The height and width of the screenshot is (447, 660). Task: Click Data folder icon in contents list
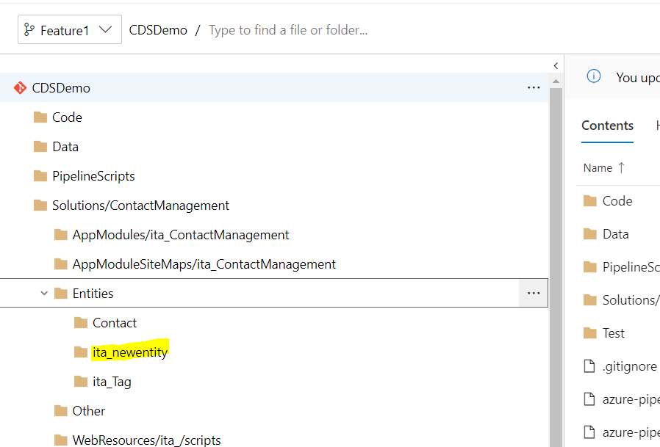click(x=589, y=234)
